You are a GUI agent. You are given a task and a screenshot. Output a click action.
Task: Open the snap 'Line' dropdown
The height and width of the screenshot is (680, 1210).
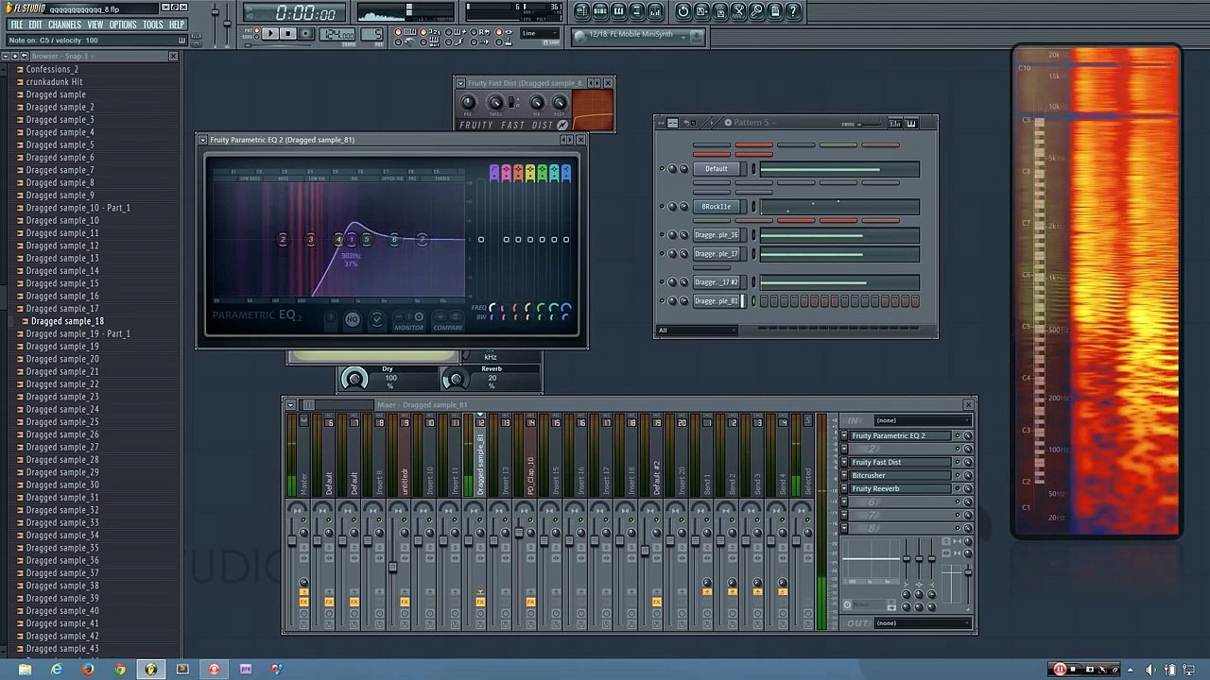[x=540, y=34]
